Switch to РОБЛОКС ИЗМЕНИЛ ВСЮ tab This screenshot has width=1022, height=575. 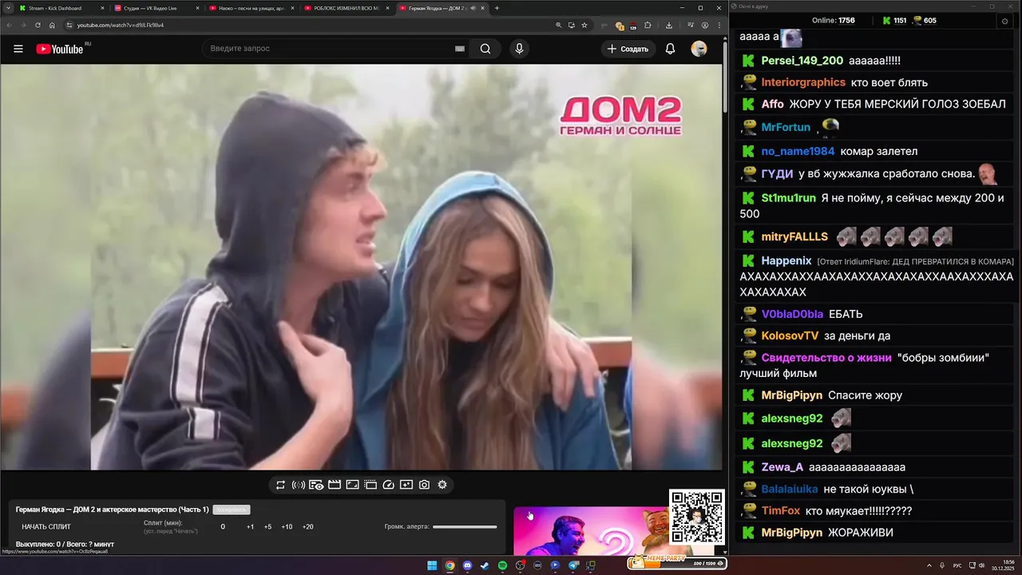point(346,8)
